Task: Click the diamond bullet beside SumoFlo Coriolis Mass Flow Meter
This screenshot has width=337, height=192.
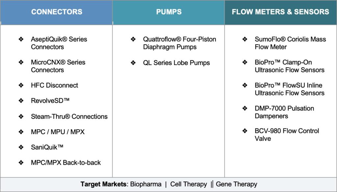Action: [245, 39]
